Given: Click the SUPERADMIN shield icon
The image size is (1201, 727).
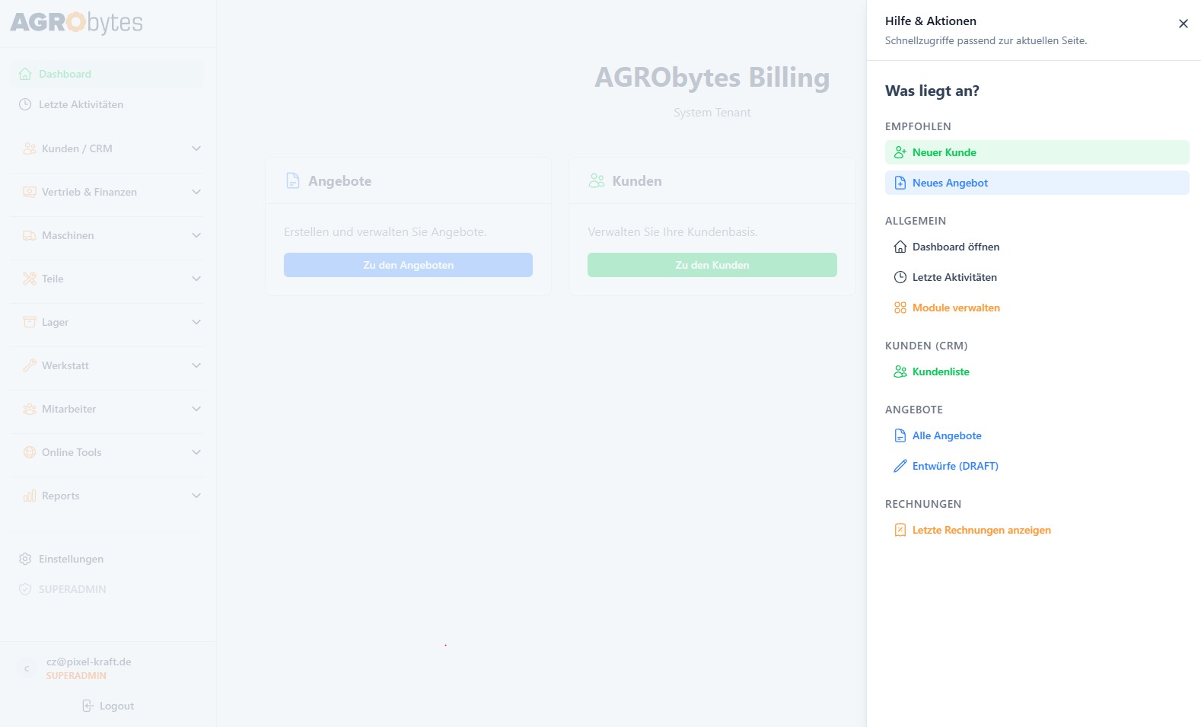Looking at the screenshot, I should tap(25, 589).
